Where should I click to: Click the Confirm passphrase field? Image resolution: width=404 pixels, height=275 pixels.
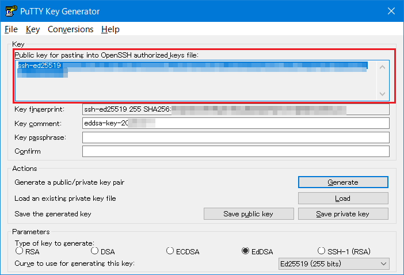point(235,151)
